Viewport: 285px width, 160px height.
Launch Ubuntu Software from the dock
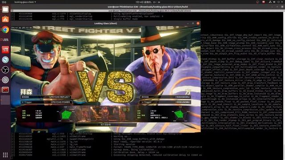pos(5,19)
